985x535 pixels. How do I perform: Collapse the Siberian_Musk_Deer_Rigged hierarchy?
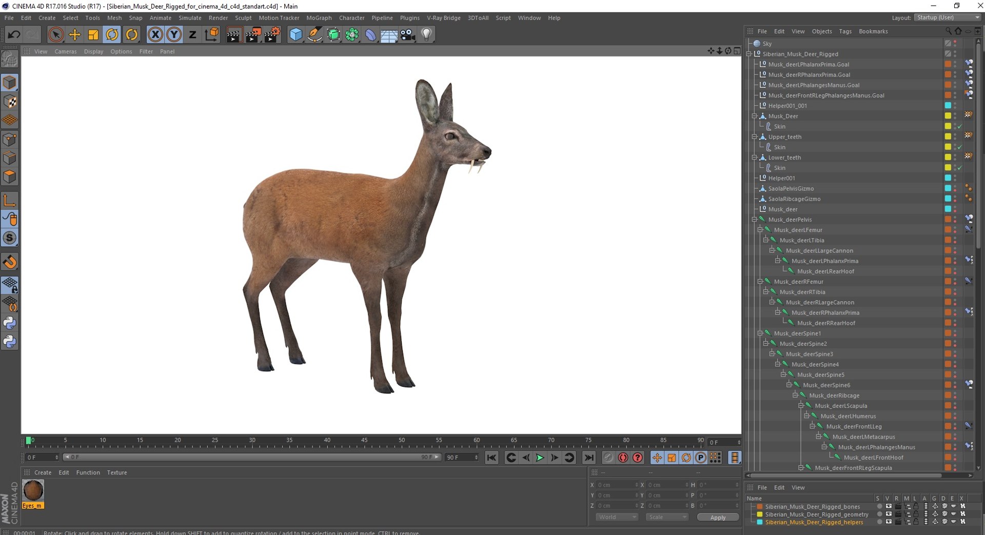click(749, 54)
